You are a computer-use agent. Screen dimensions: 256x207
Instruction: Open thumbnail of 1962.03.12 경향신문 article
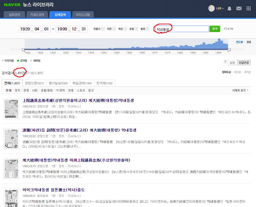pyautogui.click(x=11, y=109)
